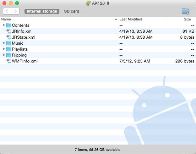Click the green zoom window button

[17, 3]
